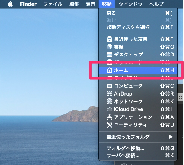Open the ウインドウ menu
Viewport: 184px width, 165px height.
pos(130,4)
